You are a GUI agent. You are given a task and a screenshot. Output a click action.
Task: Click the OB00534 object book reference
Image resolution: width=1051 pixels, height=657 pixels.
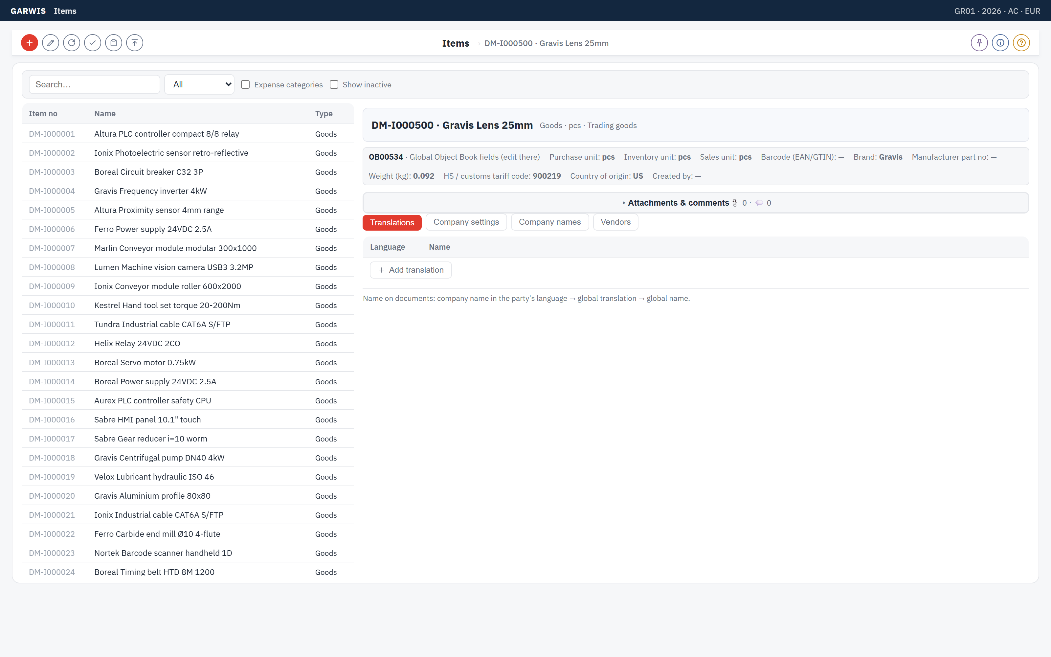386,157
